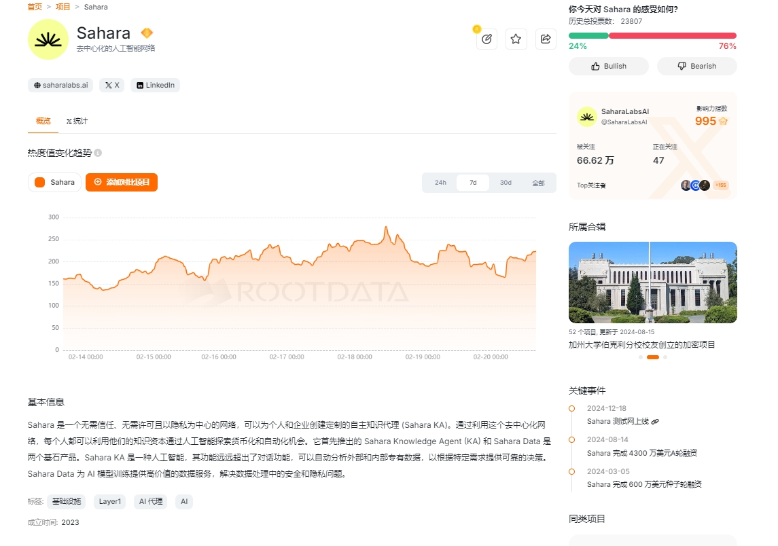This screenshot has height=546, width=778.
Task: Click the influence index 995 badge icon
Action: click(x=724, y=121)
